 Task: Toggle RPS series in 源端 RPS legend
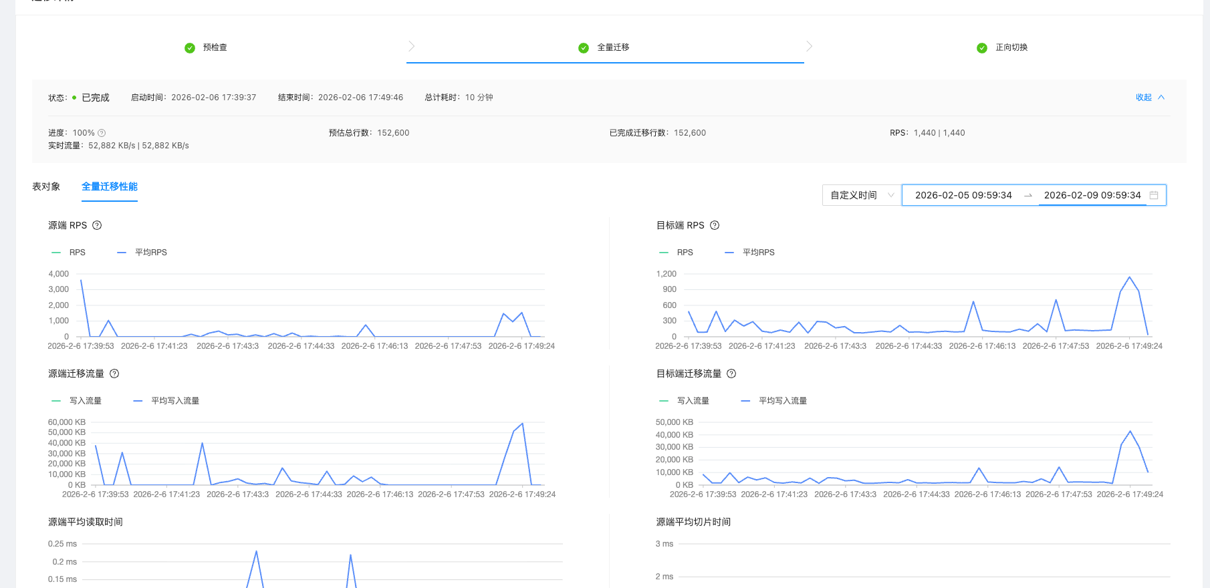pyautogui.click(x=69, y=253)
